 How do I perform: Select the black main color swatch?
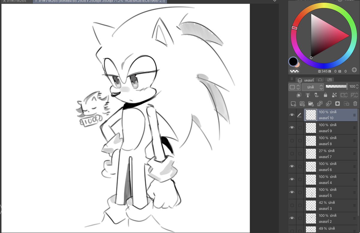293,62
